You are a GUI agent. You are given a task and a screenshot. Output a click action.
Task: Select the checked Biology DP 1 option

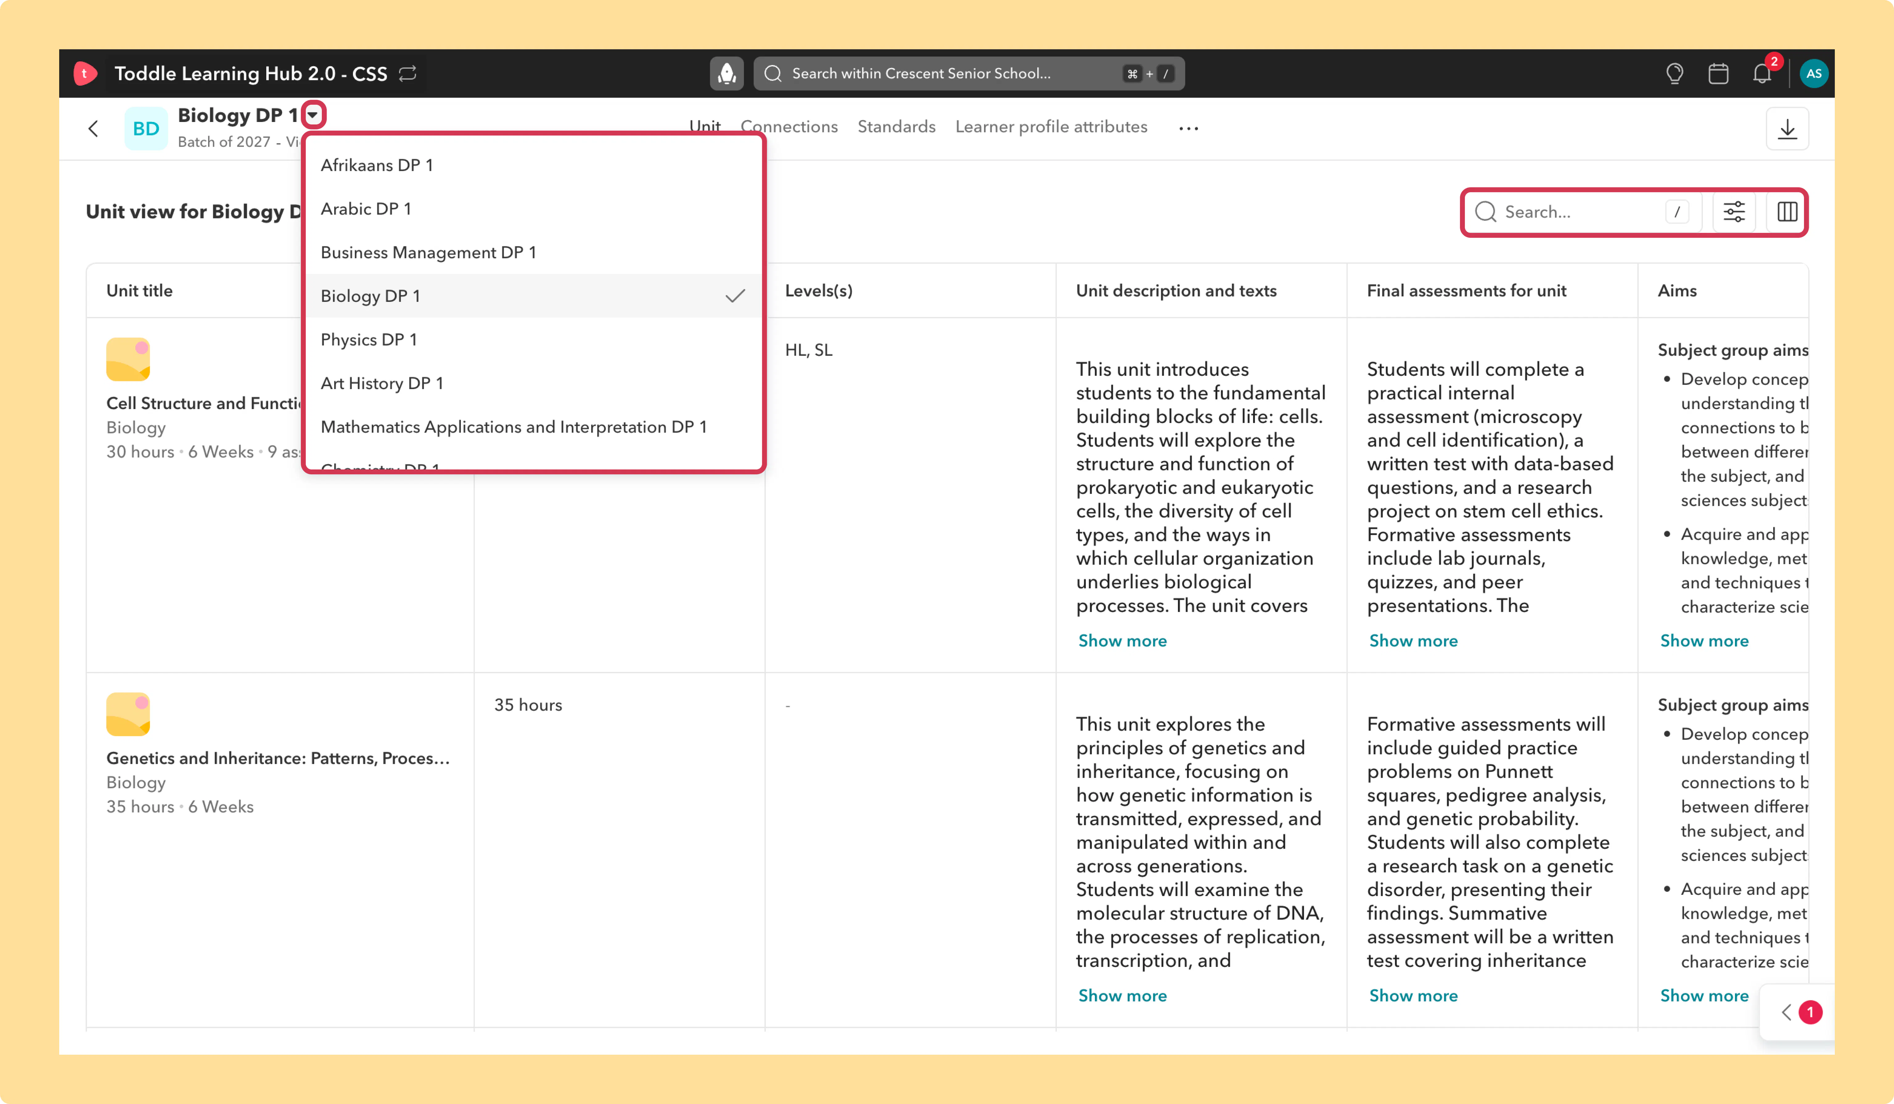(534, 296)
